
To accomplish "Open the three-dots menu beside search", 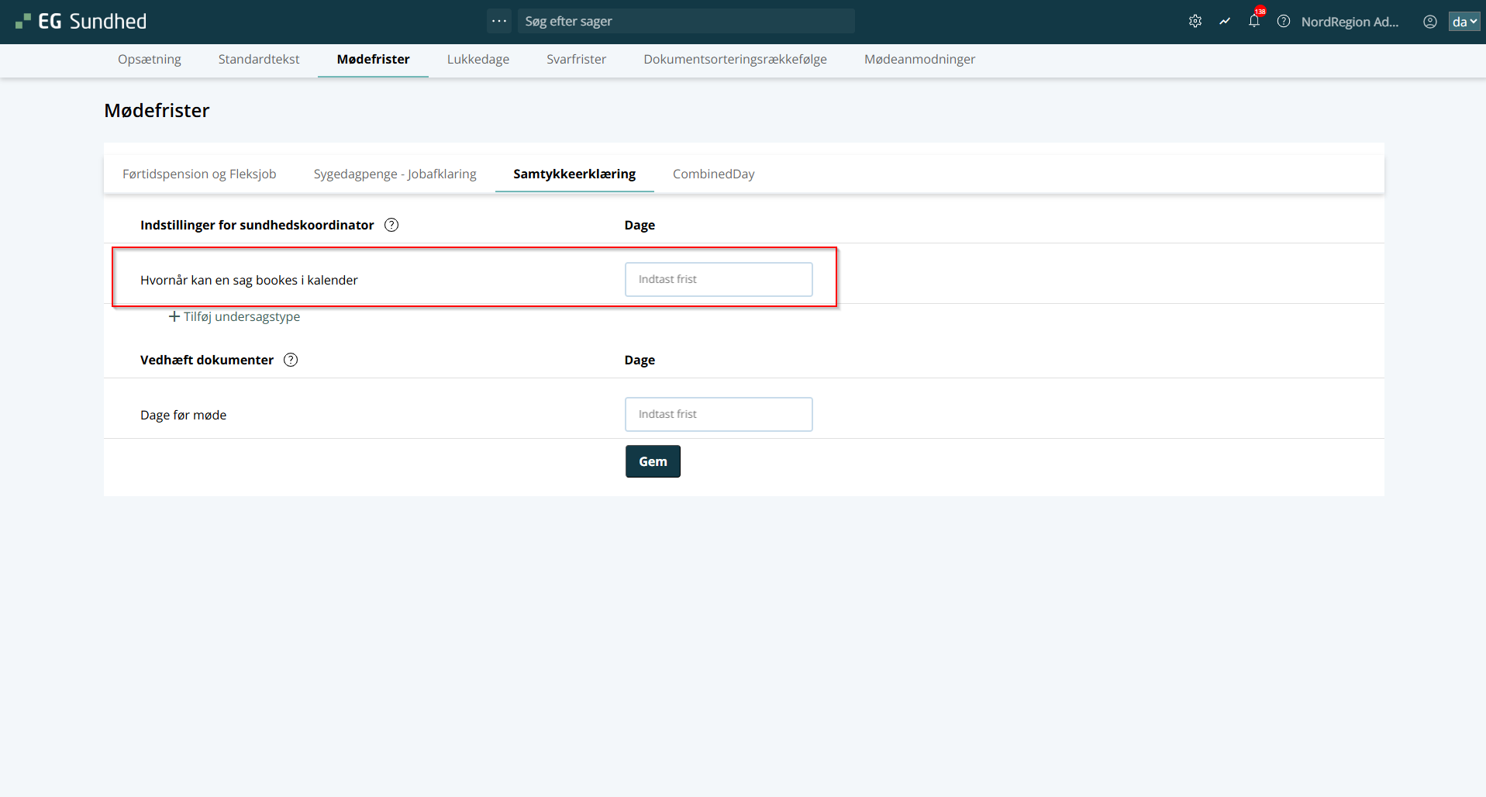I will pyautogui.click(x=499, y=21).
